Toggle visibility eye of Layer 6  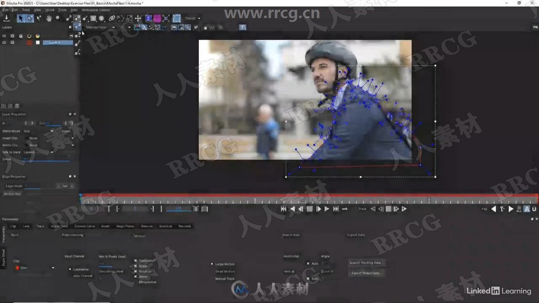(4, 43)
